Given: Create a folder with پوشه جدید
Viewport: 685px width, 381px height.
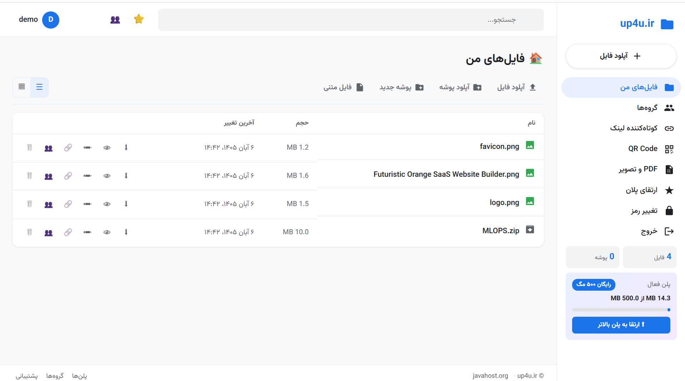Looking at the screenshot, I should pyautogui.click(x=401, y=87).
